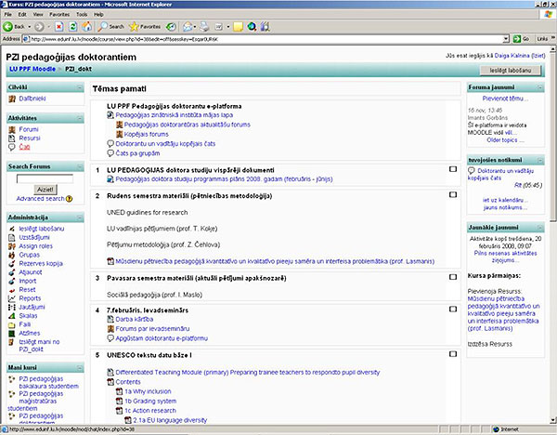Screen dimensions: 557x435
Task: Collapse the upcoming events (notikumi) block
Action: pyautogui.click(x=540, y=160)
